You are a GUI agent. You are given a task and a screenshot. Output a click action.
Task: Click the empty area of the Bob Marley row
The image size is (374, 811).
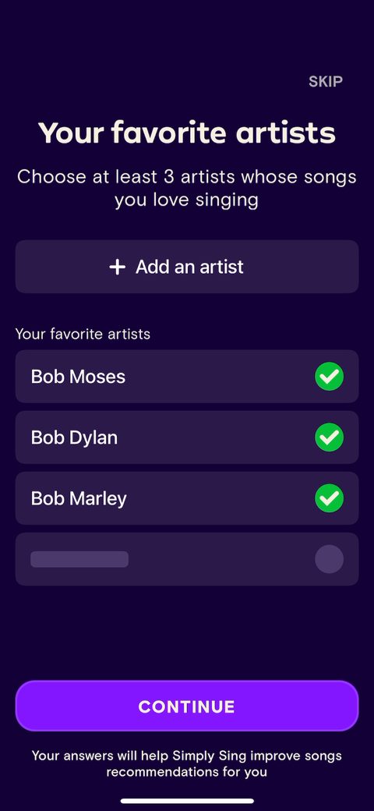click(221, 498)
